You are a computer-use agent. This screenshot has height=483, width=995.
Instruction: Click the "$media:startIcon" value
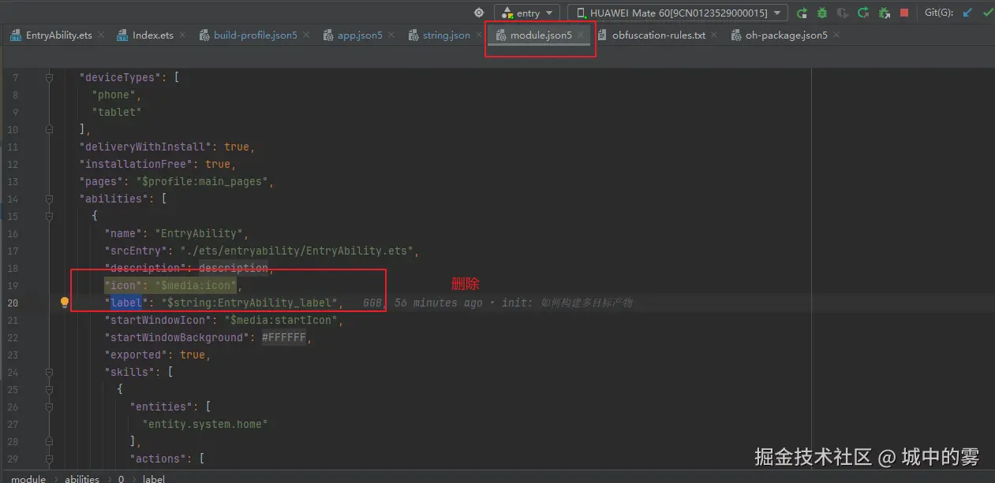click(x=280, y=320)
